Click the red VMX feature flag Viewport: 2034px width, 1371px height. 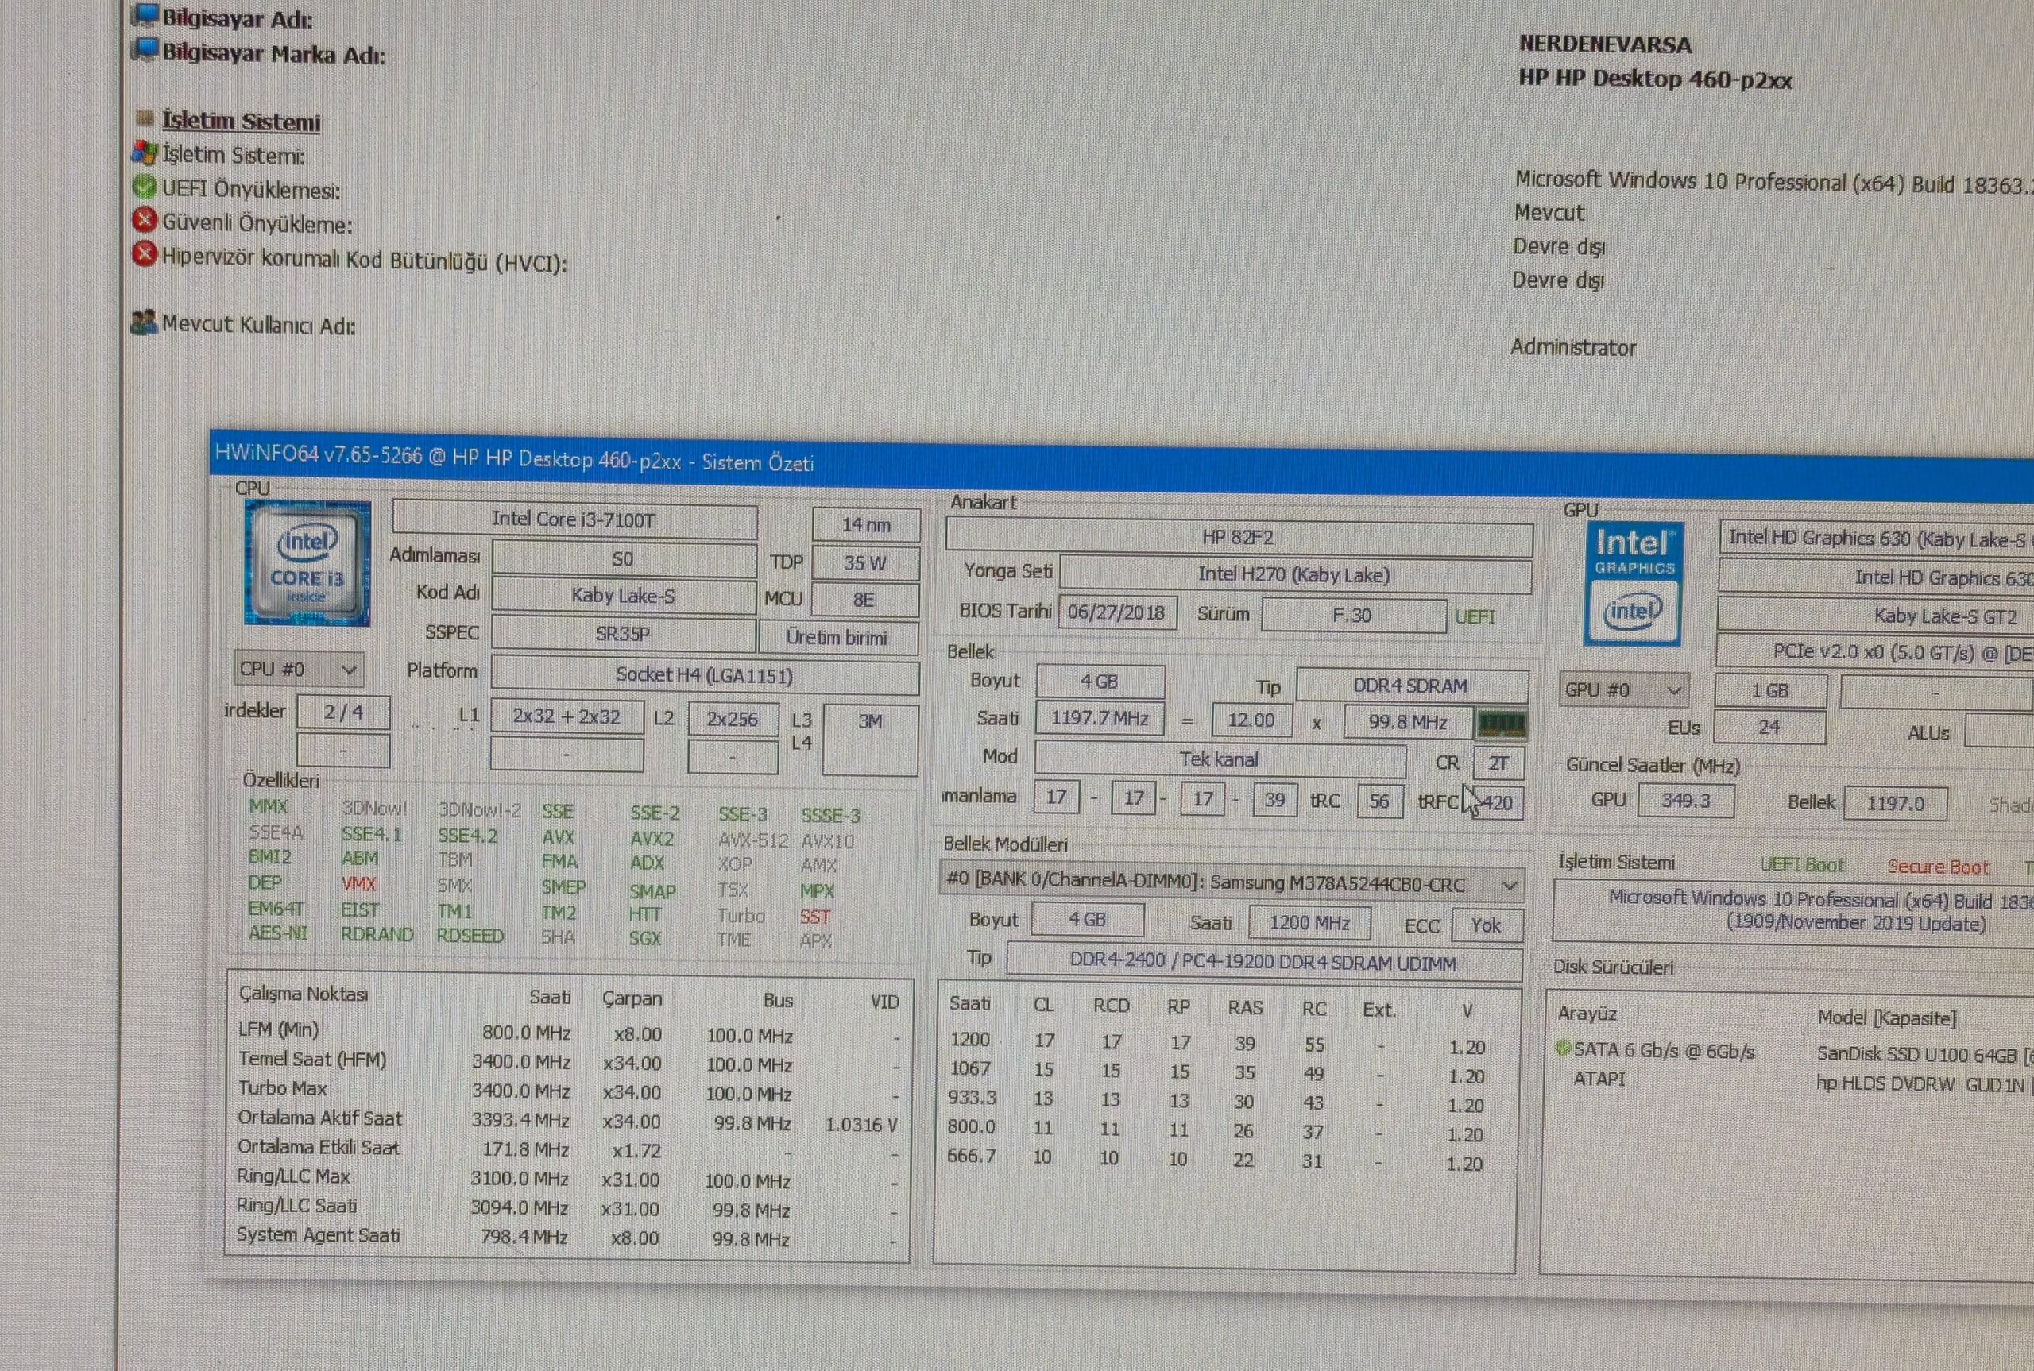click(358, 884)
